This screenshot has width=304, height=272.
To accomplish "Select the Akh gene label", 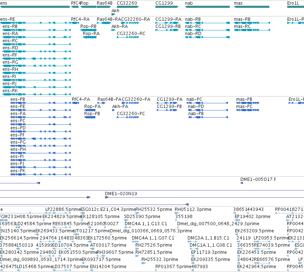I will click(x=115, y=11).
